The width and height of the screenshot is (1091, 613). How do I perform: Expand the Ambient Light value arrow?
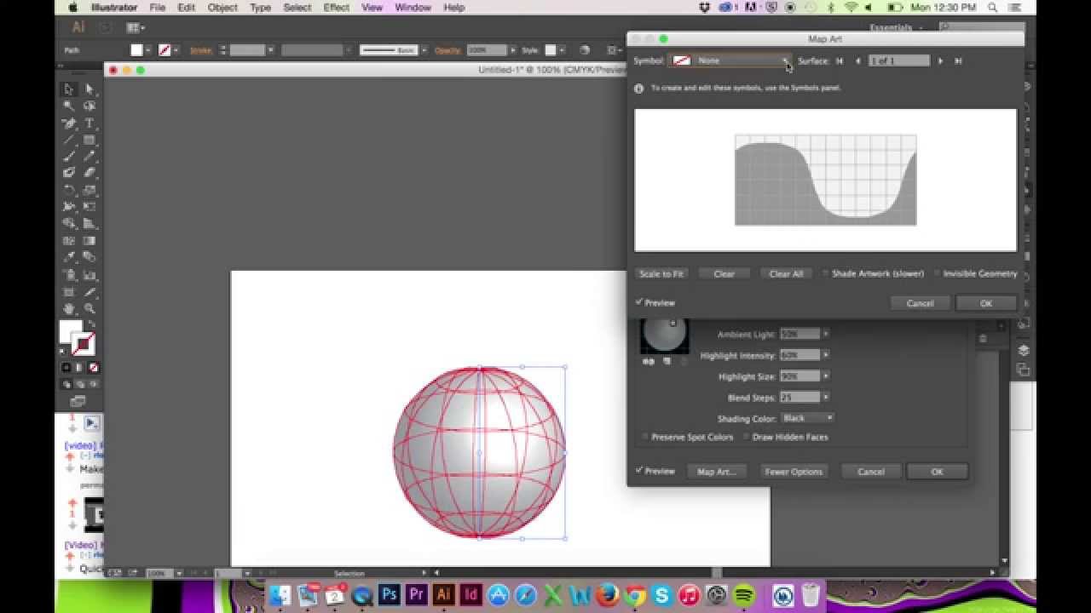tap(826, 334)
